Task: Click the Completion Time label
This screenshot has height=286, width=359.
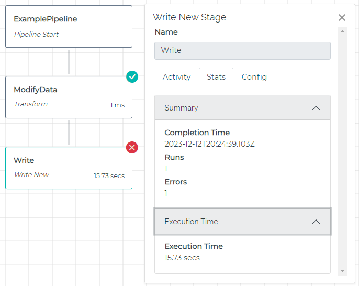Action: pyautogui.click(x=197, y=133)
